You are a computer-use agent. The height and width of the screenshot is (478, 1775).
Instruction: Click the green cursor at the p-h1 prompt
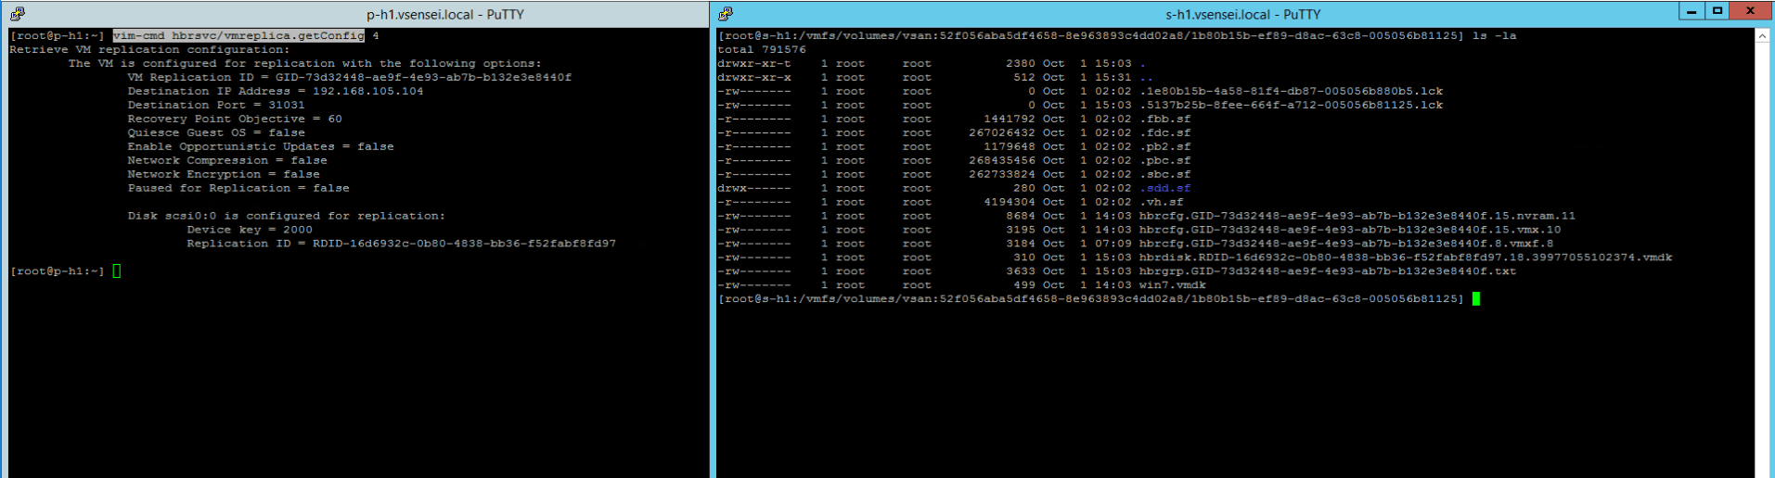tap(116, 271)
